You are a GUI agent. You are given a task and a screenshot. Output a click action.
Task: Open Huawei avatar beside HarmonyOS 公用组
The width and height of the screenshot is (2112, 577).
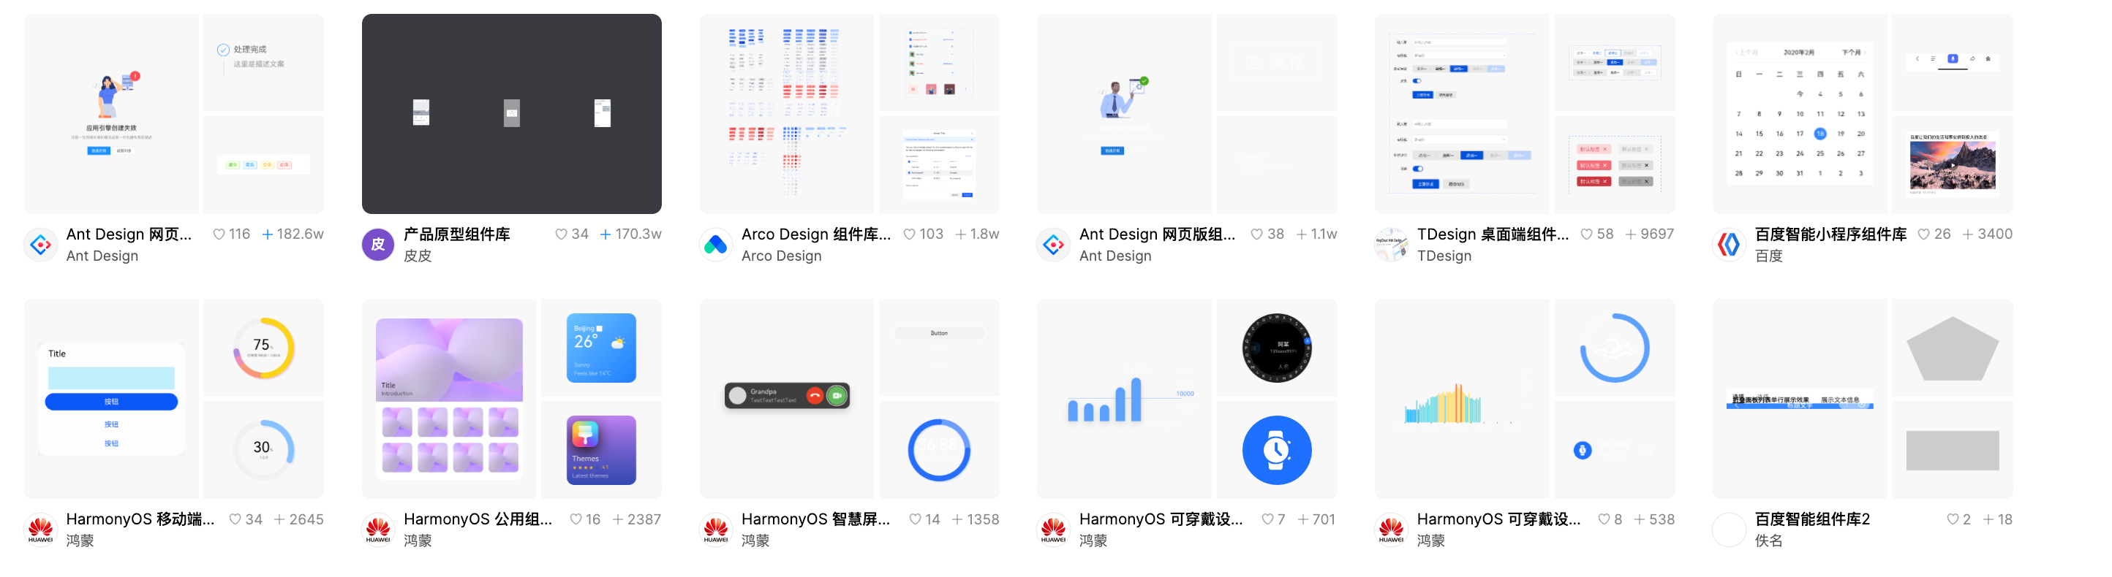point(378,530)
